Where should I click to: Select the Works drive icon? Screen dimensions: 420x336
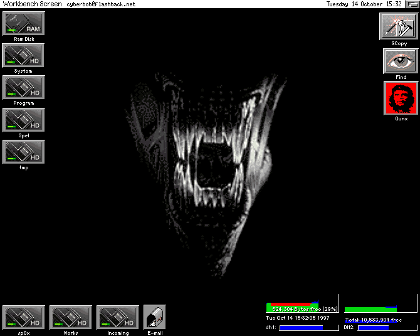(71, 317)
